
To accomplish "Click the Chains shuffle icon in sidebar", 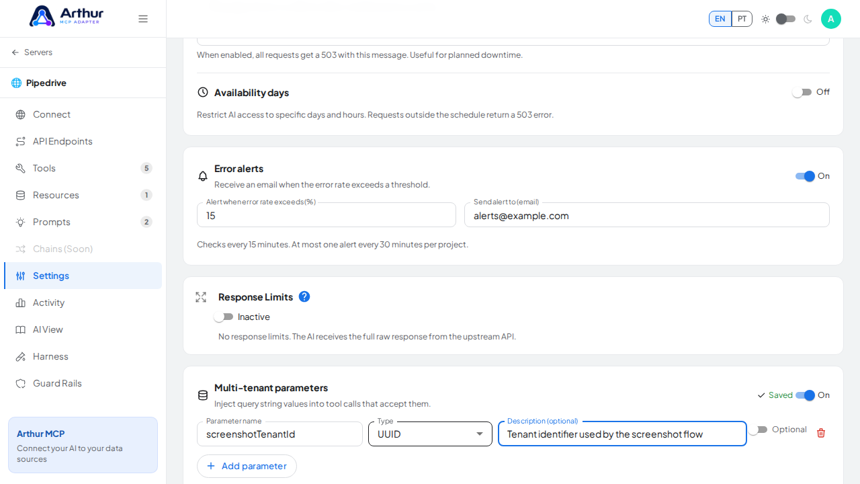I will point(21,249).
